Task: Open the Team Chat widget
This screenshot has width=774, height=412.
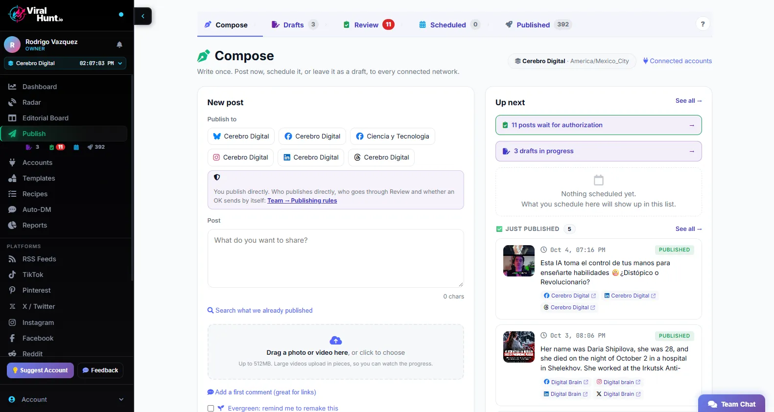Action: 731,404
